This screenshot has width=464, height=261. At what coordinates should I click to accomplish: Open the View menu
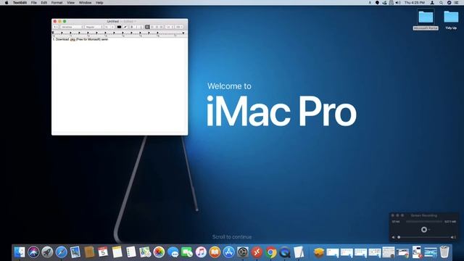pyautogui.click(x=70, y=3)
